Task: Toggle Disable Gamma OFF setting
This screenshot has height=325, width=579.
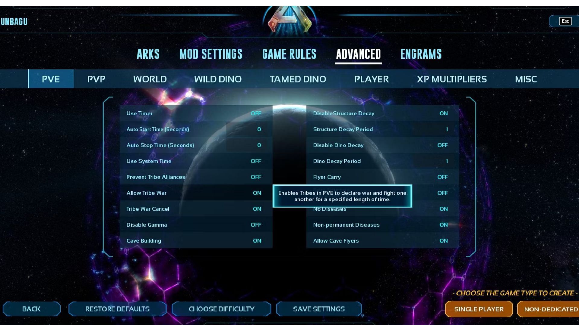Action: point(255,224)
